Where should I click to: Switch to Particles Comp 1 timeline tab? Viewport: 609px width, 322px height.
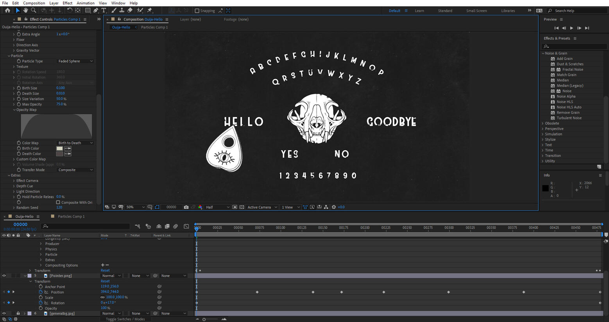[x=71, y=216]
